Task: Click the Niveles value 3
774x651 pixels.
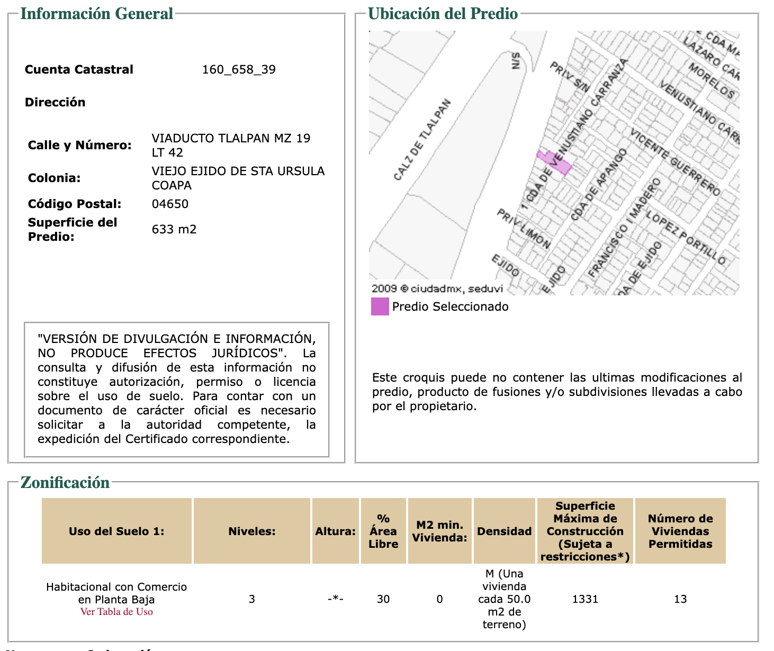Action: (x=252, y=600)
